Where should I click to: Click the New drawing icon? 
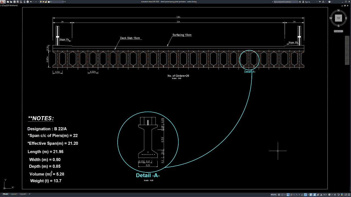(x=7, y=2)
